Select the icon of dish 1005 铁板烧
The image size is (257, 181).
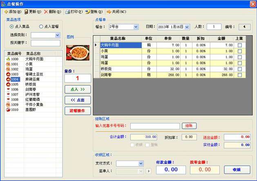[8, 84]
